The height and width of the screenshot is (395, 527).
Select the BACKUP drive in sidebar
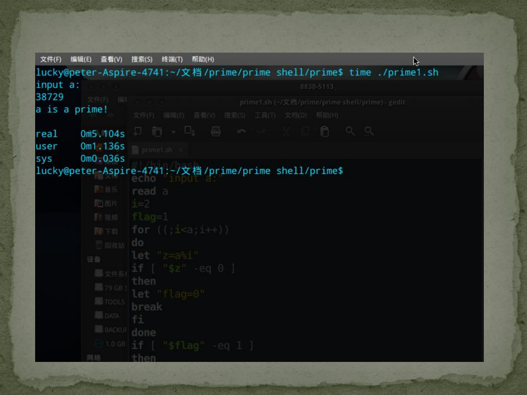(110, 330)
